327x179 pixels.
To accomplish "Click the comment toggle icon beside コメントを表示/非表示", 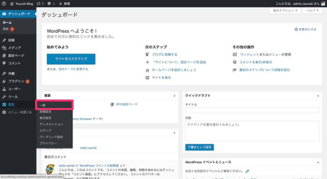I will [235, 62].
